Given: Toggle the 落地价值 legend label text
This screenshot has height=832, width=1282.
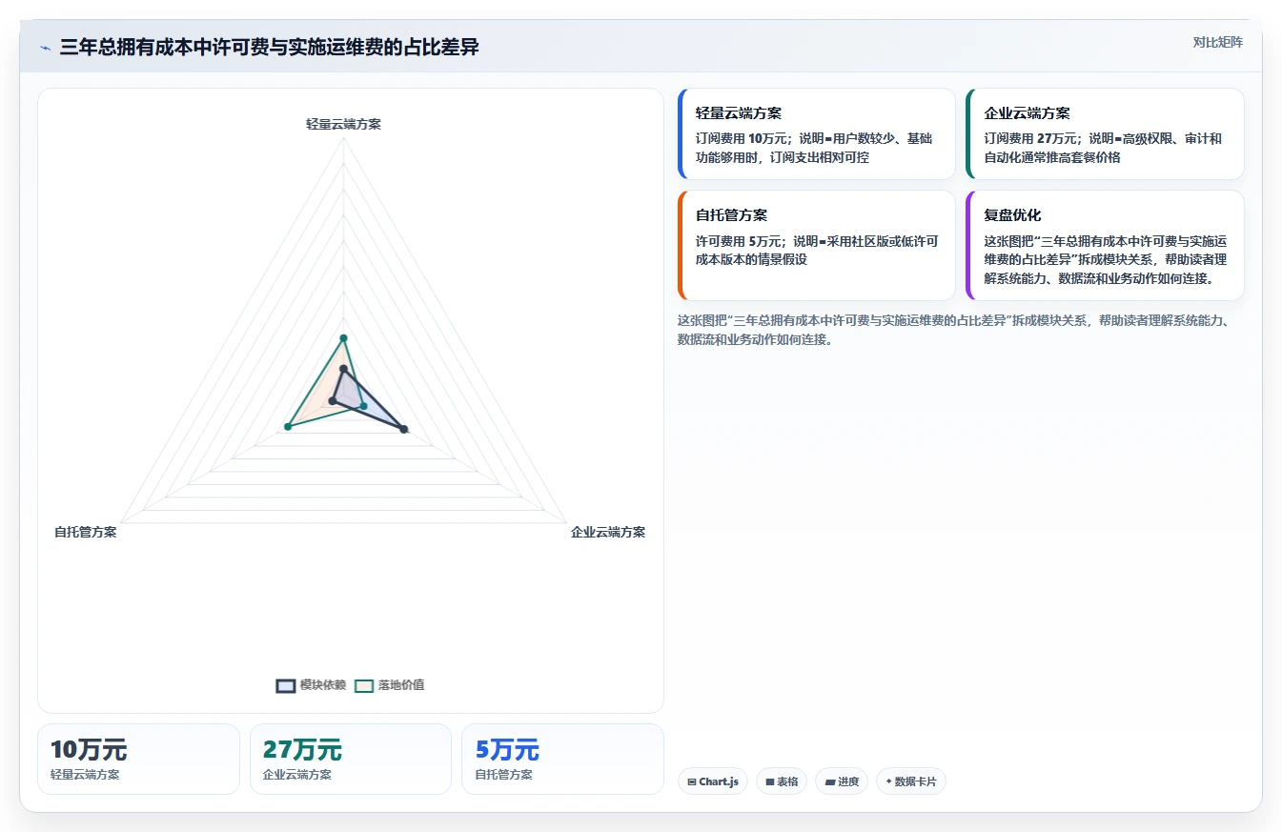Looking at the screenshot, I should [x=401, y=685].
